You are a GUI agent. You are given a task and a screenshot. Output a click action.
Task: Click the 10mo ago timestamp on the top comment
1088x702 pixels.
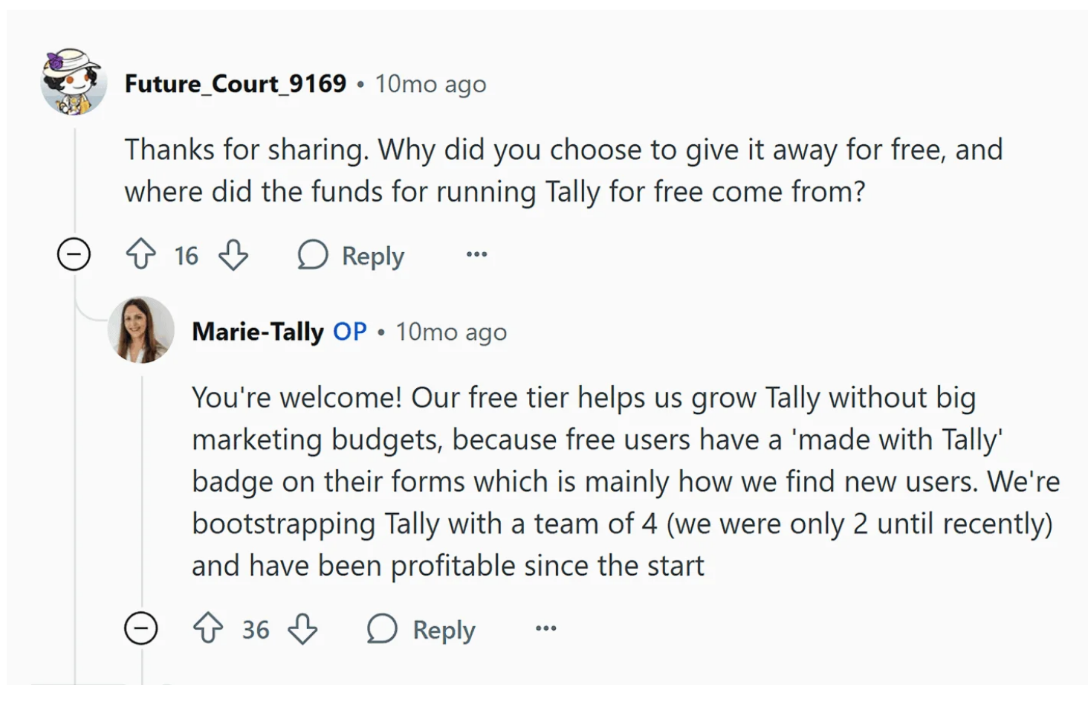click(430, 84)
